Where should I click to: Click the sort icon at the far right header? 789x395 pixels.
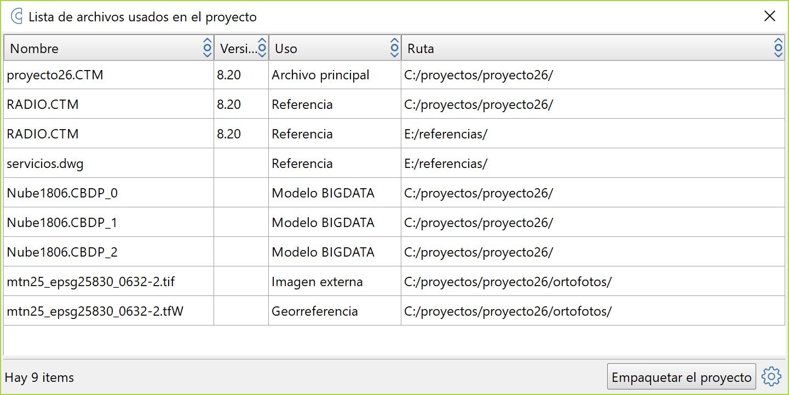tap(778, 48)
